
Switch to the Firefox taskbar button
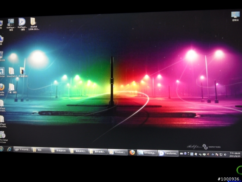(132, 152)
